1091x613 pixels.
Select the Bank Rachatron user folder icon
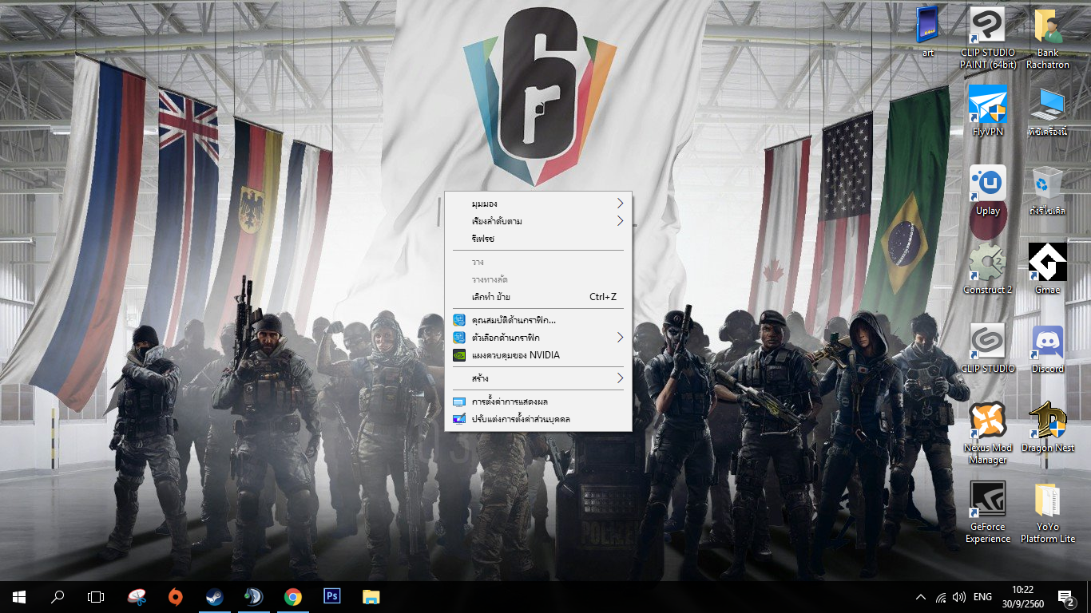pyautogui.click(x=1048, y=38)
